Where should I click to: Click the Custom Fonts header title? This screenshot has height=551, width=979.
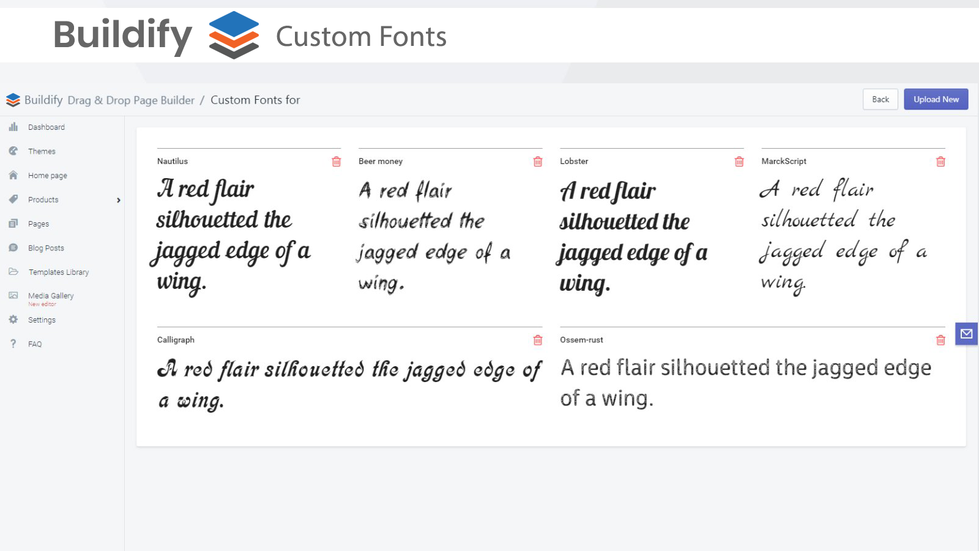point(361,37)
